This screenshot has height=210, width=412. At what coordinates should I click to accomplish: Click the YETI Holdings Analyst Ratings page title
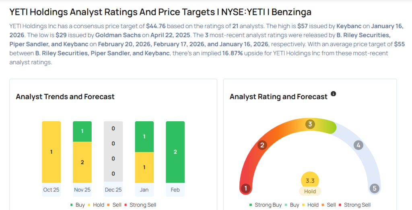(160, 12)
